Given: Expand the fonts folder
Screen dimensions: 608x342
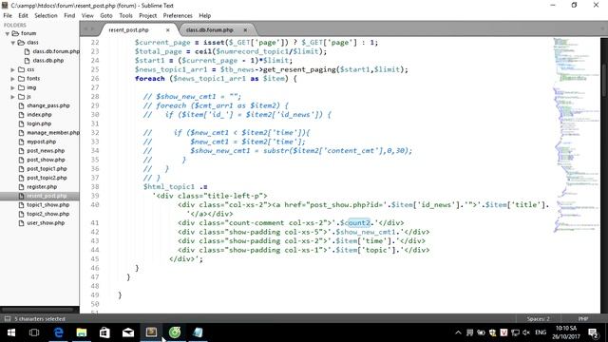Looking at the screenshot, I should 12,79.
